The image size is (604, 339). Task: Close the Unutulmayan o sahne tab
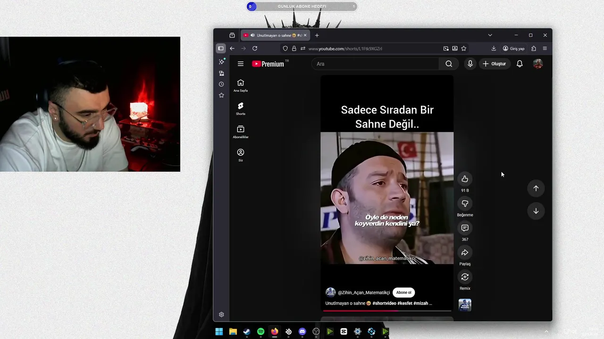coord(305,35)
